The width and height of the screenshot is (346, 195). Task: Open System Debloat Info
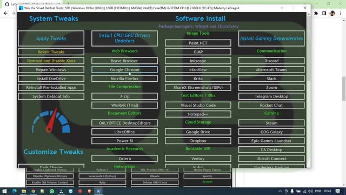pyautogui.click(x=51, y=96)
